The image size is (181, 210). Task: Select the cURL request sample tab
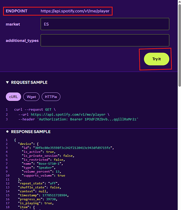(x=13, y=97)
